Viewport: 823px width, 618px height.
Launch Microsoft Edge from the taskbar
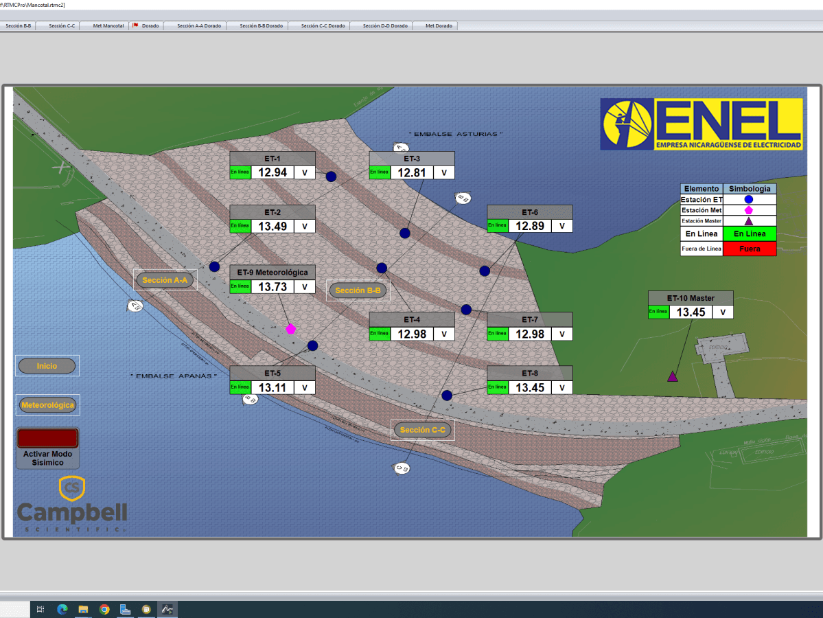point(62,609)
